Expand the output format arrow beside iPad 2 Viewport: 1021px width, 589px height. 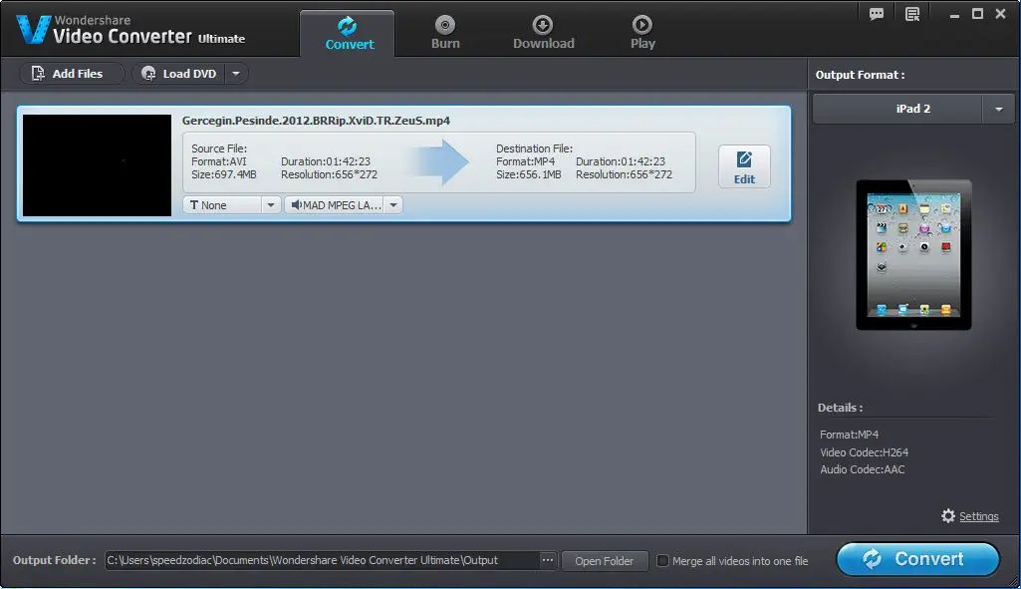click(x=998, y=109)
